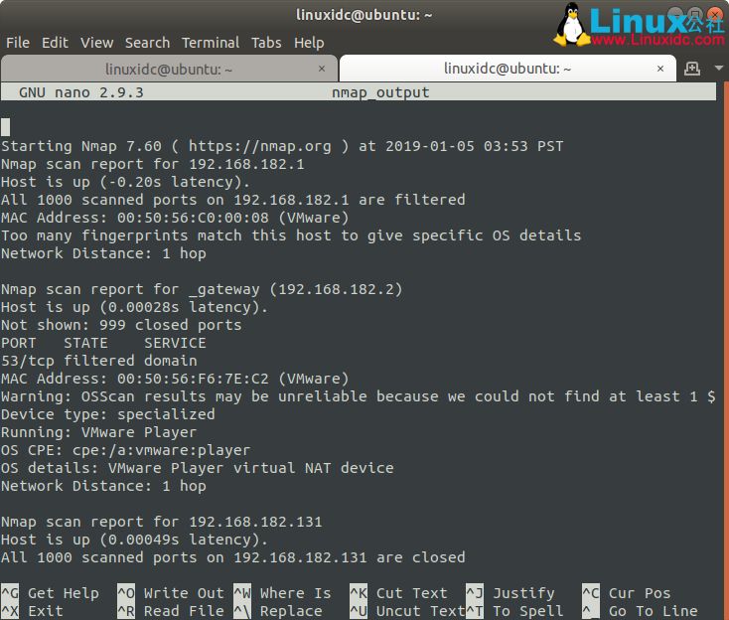Open the Help menu
The image size is (729, 620).
point(309,43)
